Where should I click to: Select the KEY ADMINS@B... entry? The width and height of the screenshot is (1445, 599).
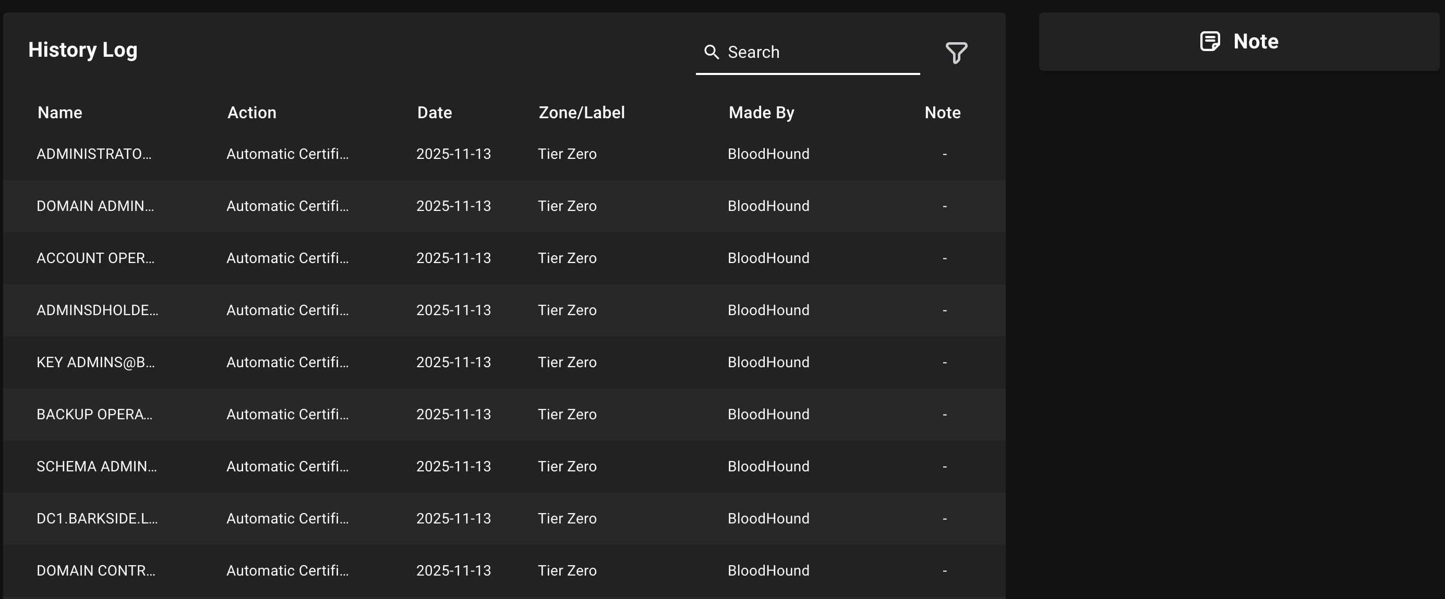click(x=96, y=362)
